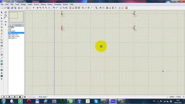Click the overview window thumbnail

[16, 17]
